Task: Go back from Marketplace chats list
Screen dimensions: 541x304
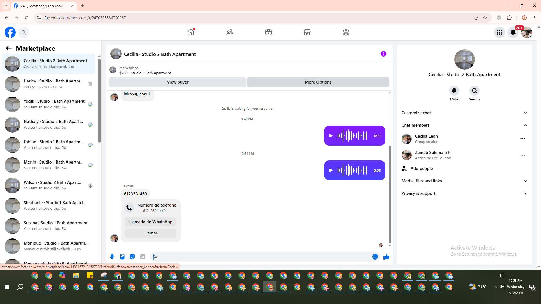Action: [9, 48]
